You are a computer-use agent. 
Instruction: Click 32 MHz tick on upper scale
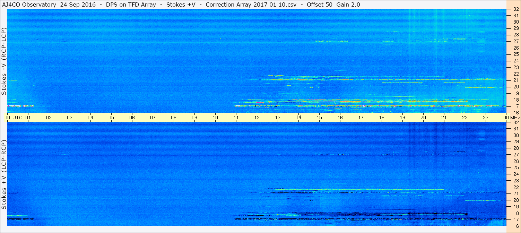coord(515,9)
